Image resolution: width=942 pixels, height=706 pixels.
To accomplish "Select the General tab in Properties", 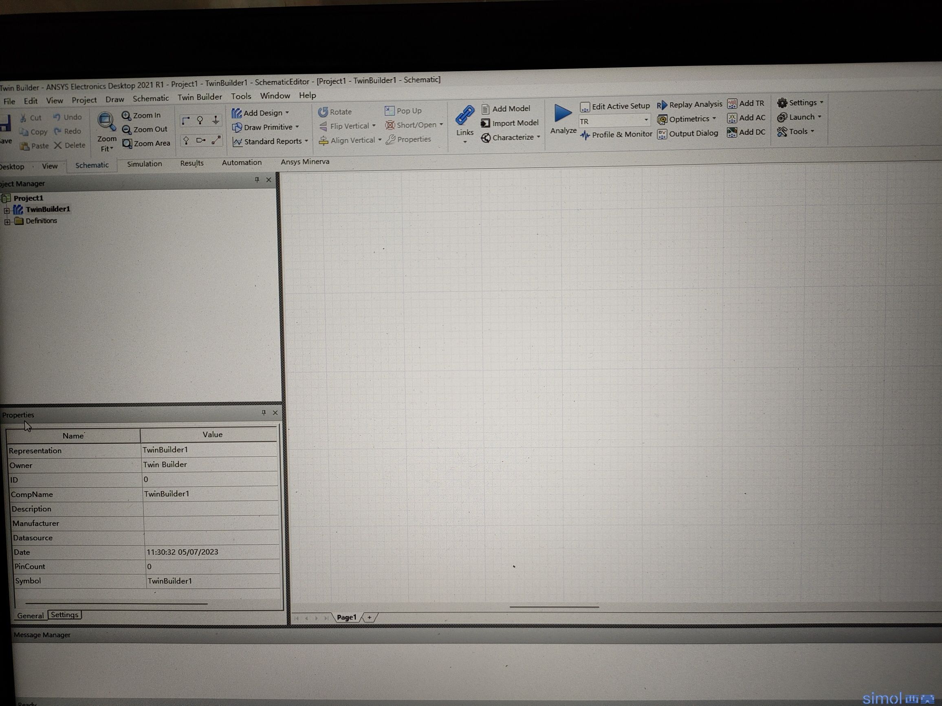I will click(30, 616).
